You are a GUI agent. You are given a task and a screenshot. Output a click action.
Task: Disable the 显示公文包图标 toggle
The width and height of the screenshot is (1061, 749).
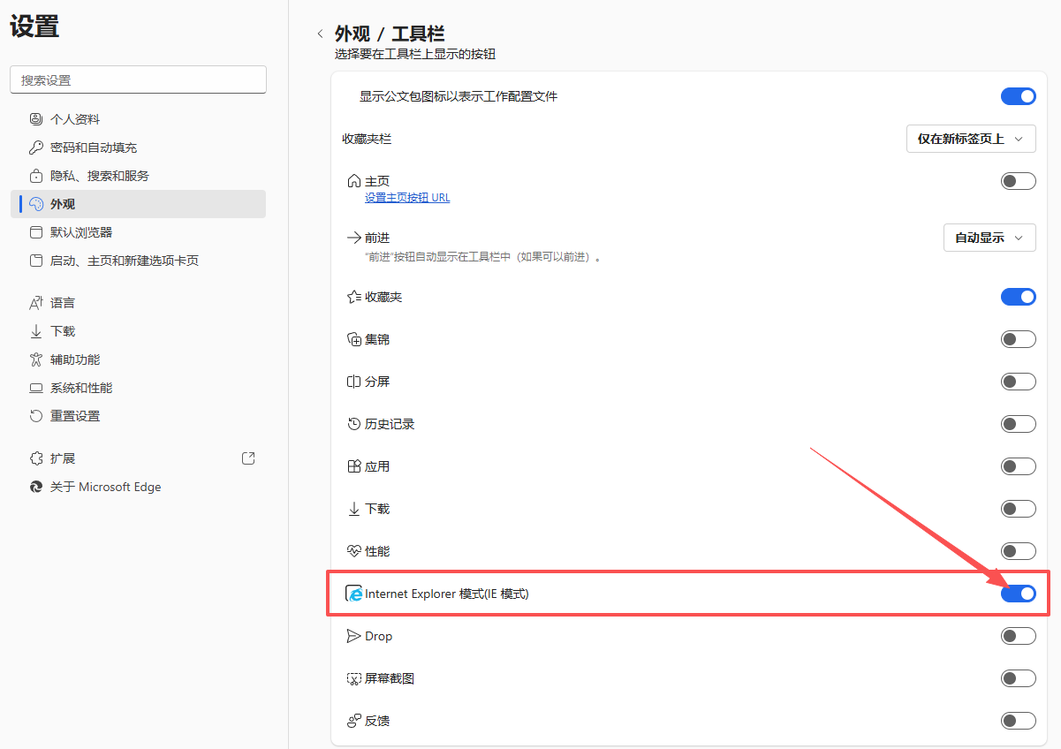(1018, 96)
